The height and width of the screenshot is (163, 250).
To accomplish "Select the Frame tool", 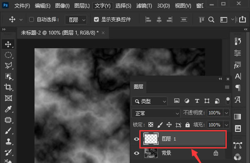I will click(x=8, y=98).
